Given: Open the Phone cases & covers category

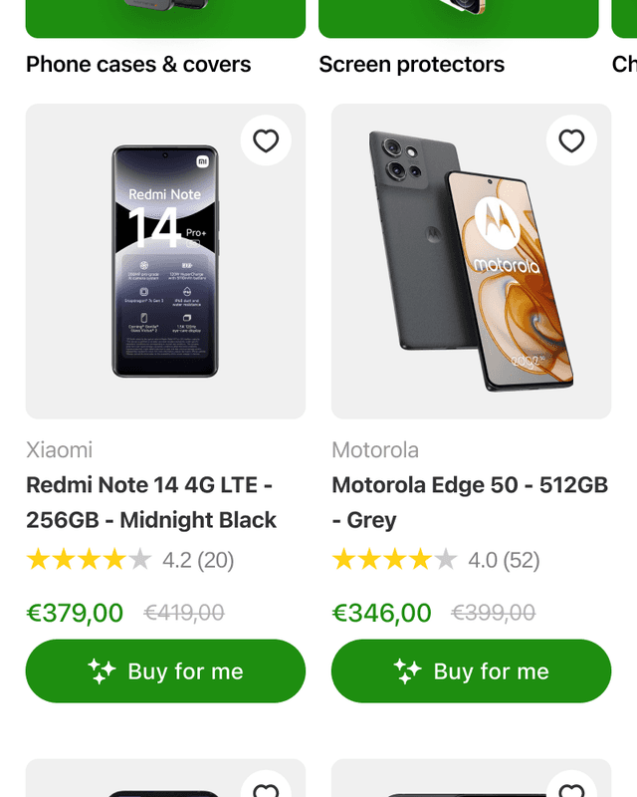Looking at the screenshot, I should (x=138, y=64).
